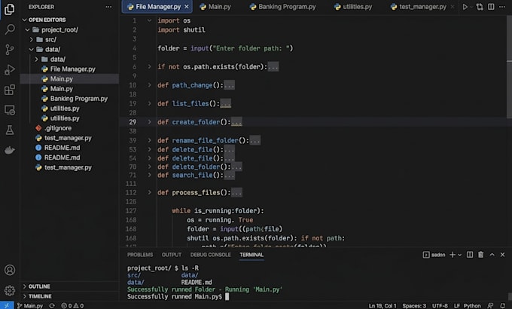
Task: Open the Run and Debug view
Action: coord(10,69)
